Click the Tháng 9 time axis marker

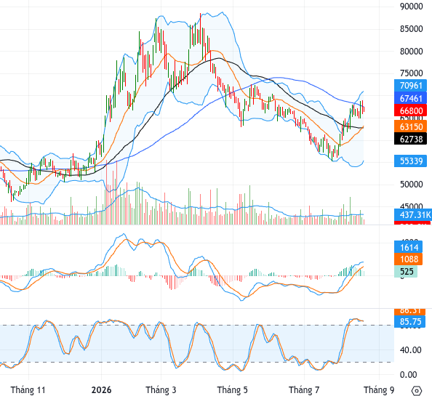click(379, 390)
